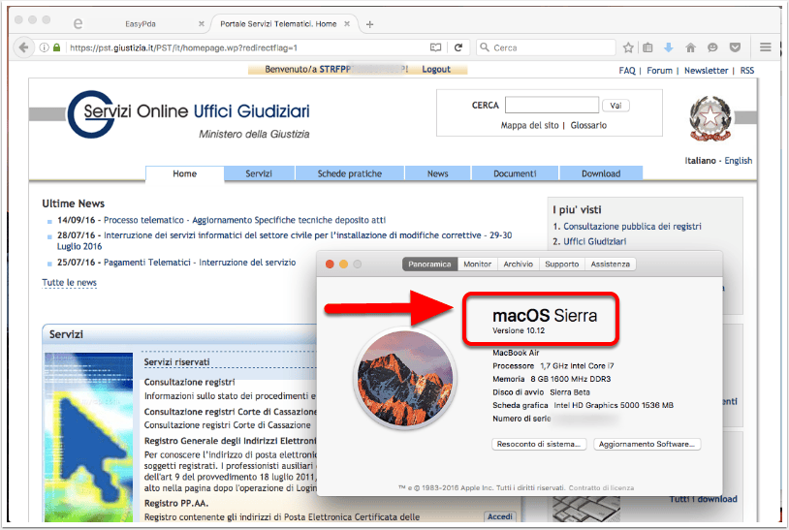Open Aggiornamento Software button
Image resolution: width=789 pixels, height=530 pixels.
coord(647,444)
